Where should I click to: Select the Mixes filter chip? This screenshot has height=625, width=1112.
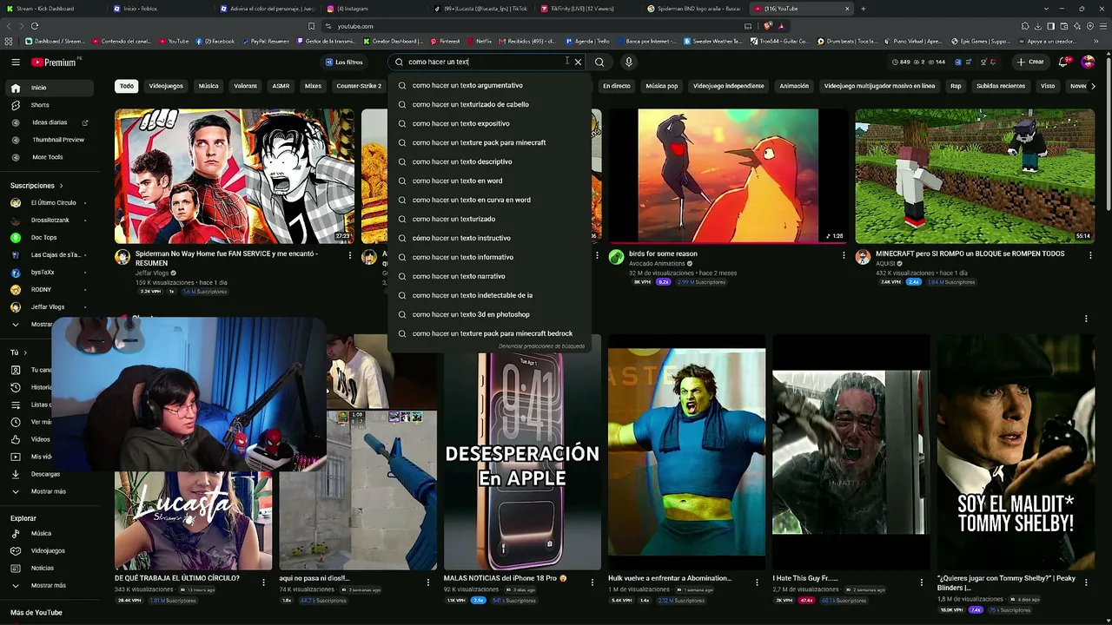click(x=313, y=86)
